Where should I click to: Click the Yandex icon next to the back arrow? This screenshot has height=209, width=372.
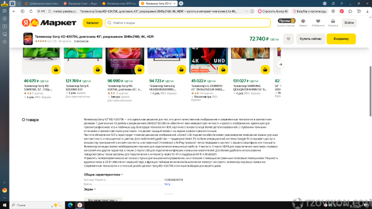(x=22, y=11)
